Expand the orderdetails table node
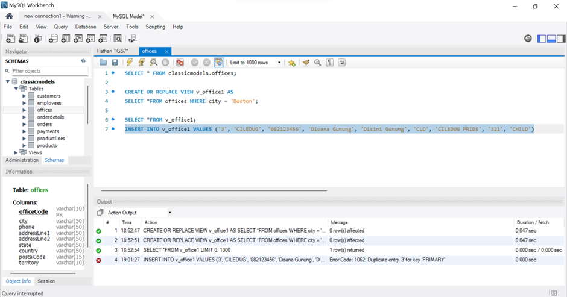 point(24,117)
